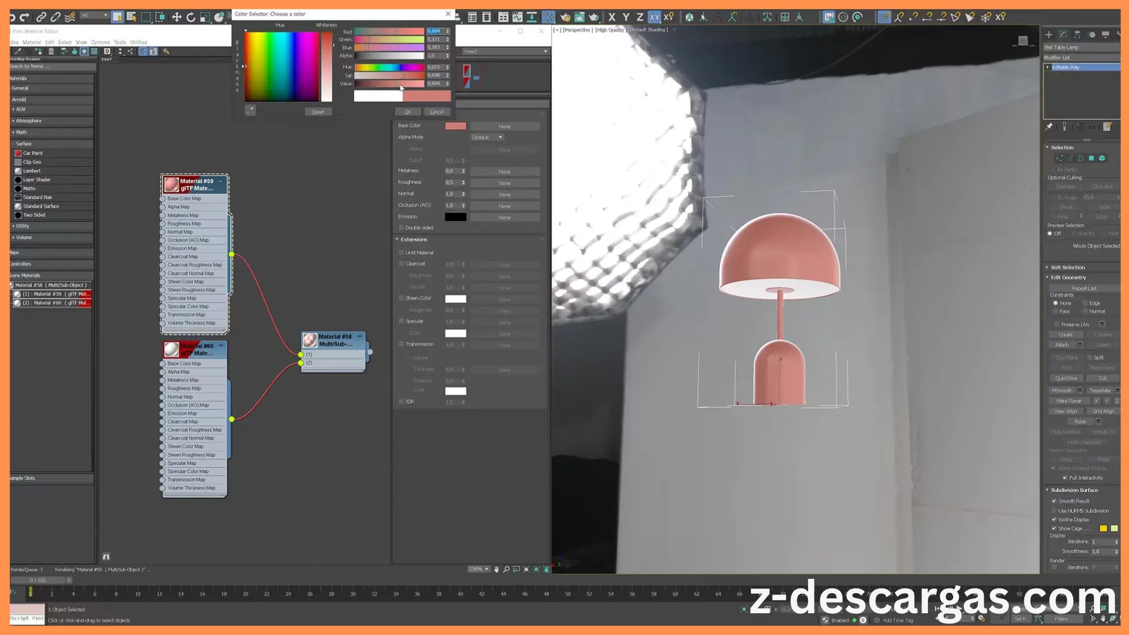1129x635 pixels.
Task: Choose the Rectangular Selection Region icon
Action: pos(146,17)
